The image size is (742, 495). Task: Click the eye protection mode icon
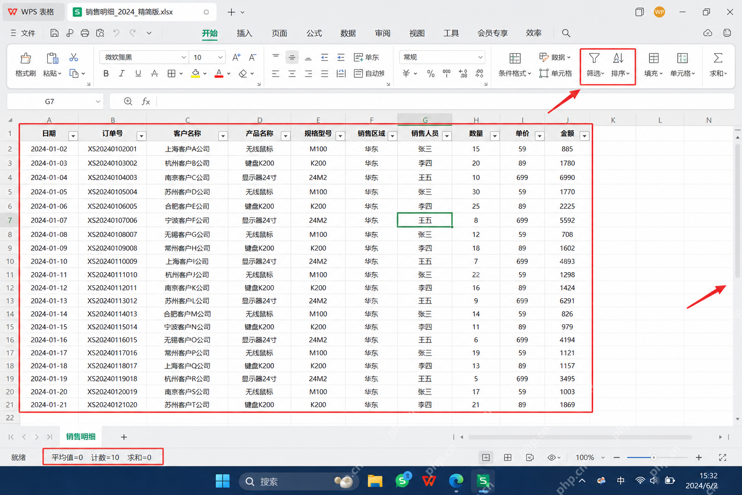pos(552,457)
